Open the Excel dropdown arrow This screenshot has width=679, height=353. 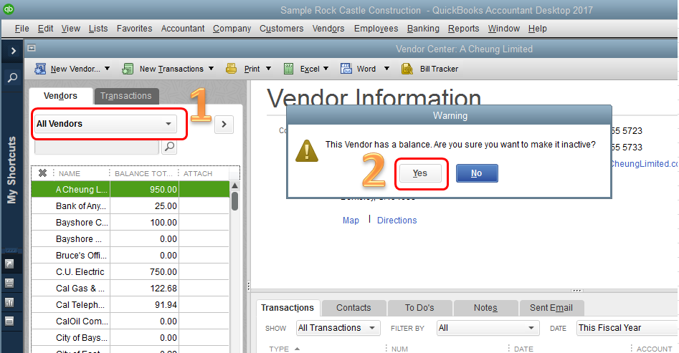(326, 68)
